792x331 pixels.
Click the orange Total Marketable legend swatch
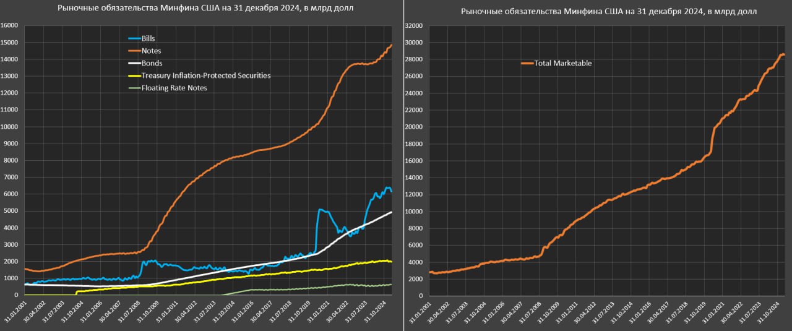(x=527, y=63)
